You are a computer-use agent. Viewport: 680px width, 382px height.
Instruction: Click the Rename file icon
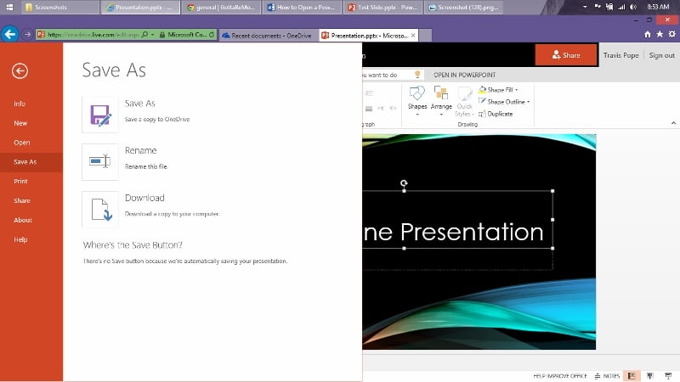[x=100, y=162]
